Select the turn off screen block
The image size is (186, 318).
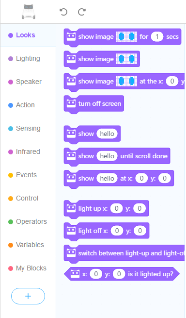pyautogui.click(x=93, y=104)
